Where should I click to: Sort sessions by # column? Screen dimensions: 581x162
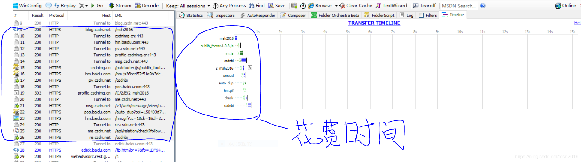pyautogui.click(x=20, y=15)
